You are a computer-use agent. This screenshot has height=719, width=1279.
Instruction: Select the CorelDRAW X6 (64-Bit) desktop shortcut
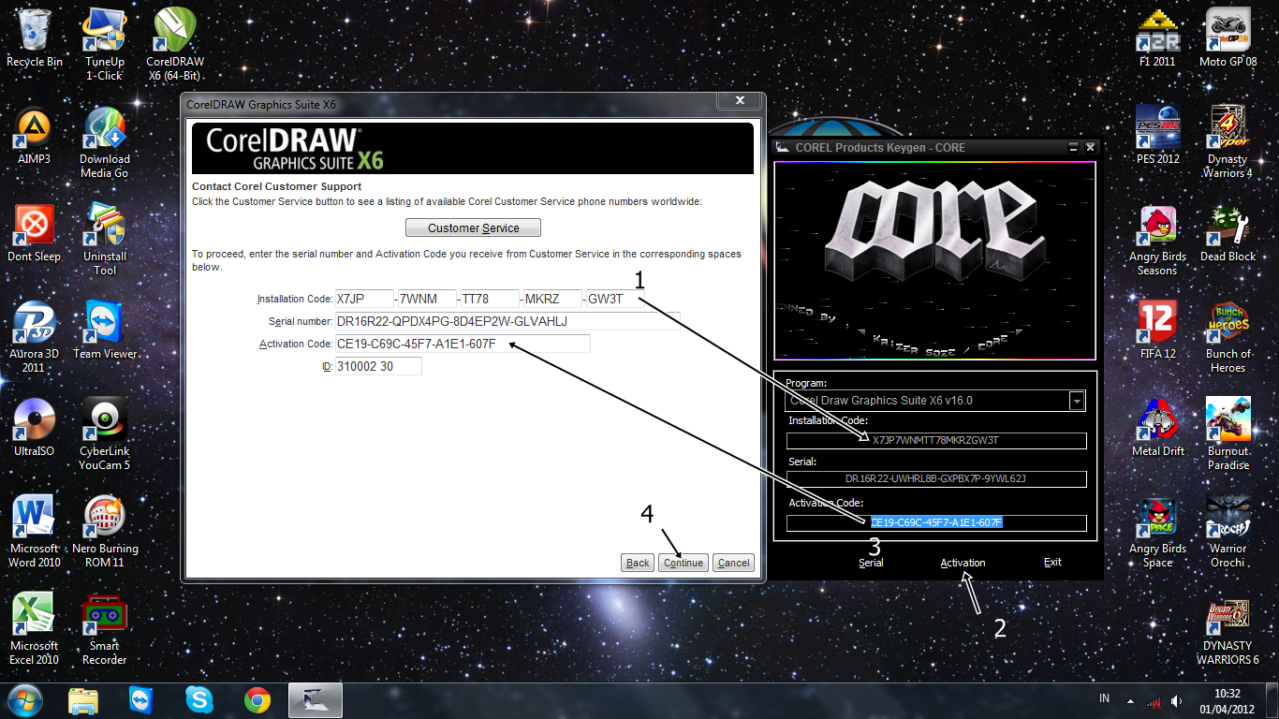coord(175,44)
